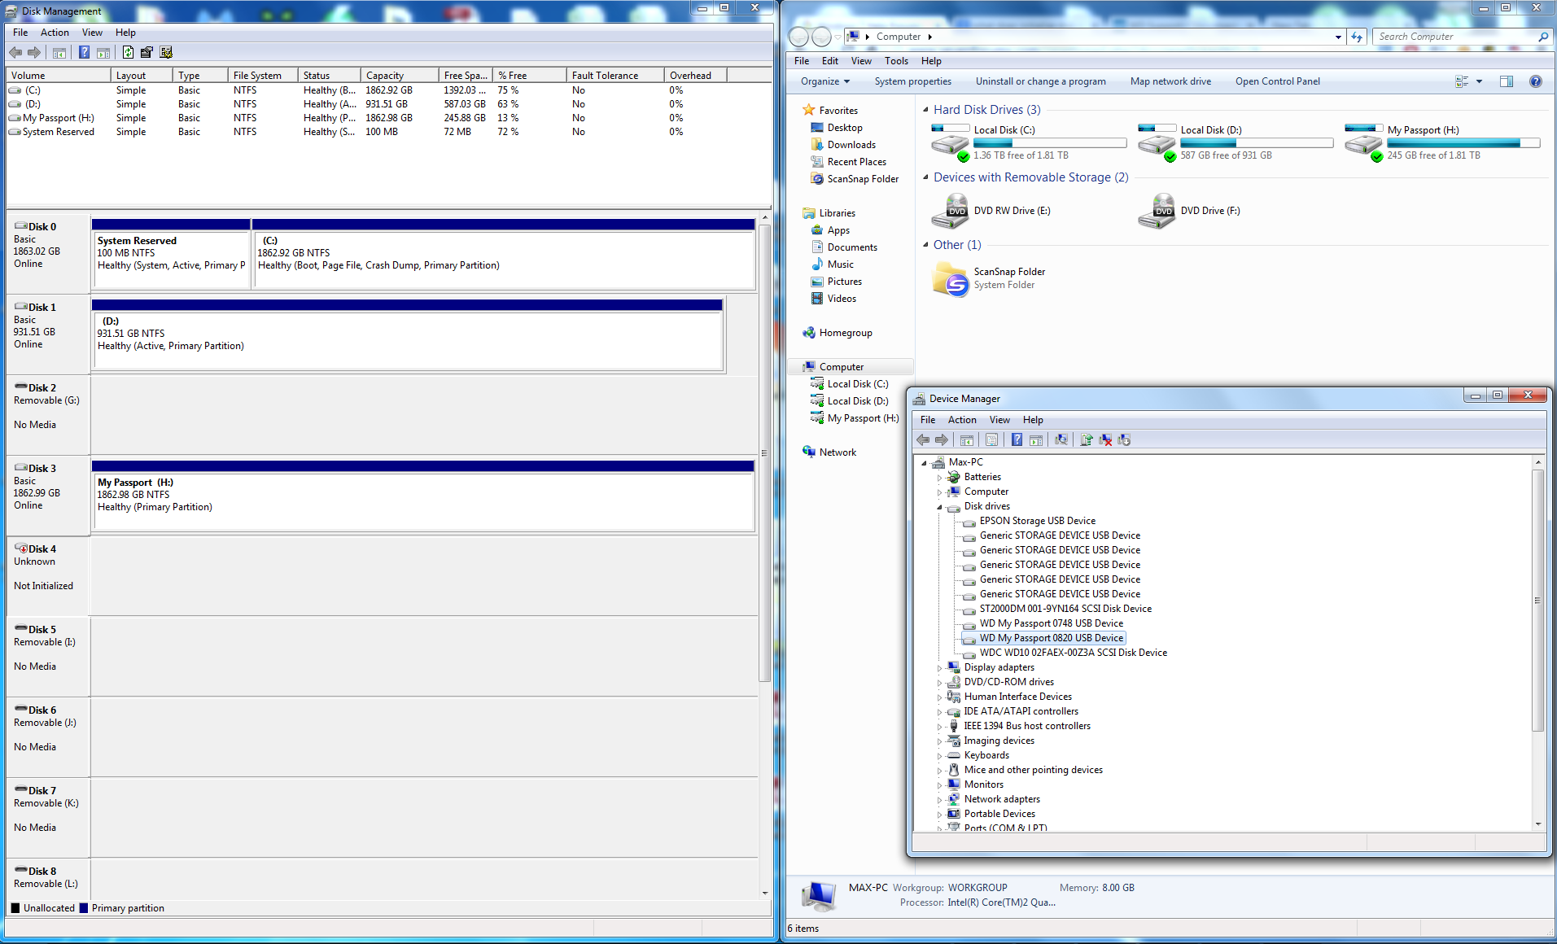Click Show/Hide Console Tree in Disk Management toolbar

tap(59, 52)
